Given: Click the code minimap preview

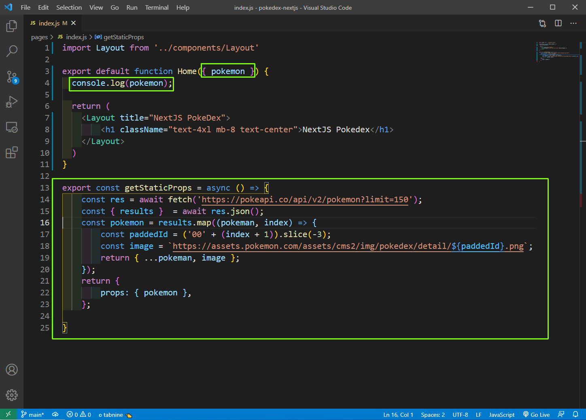Looking at the screenshot, I should pyautogui.click(x=557, y=51).
